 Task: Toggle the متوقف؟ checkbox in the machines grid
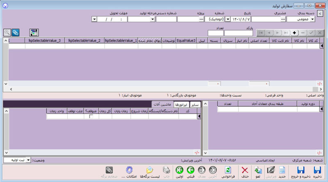click(x=91, y=117)
